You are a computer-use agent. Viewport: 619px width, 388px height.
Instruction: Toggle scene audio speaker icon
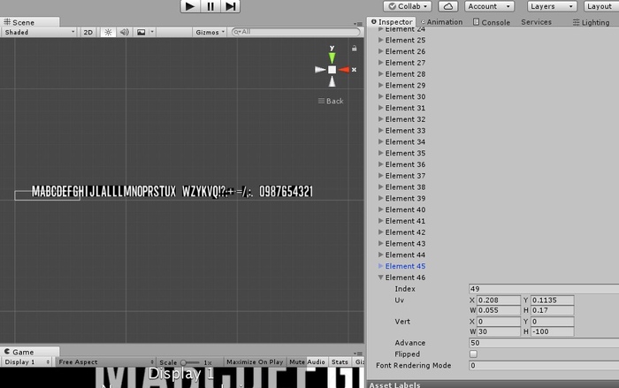coord(125,33)
